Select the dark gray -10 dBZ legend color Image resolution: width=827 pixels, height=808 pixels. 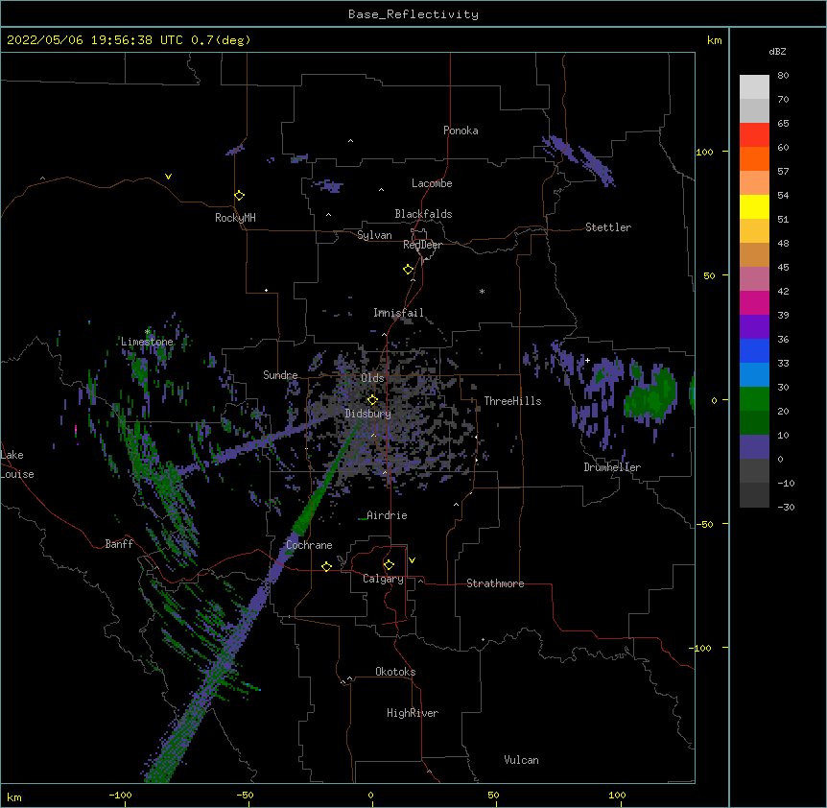[754, 495]
